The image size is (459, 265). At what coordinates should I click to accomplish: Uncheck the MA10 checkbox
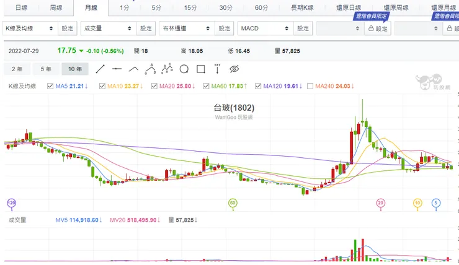[x=102, y=86]
